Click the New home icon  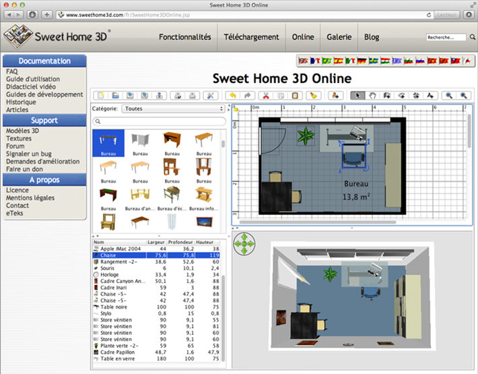[x=100, y=96]
